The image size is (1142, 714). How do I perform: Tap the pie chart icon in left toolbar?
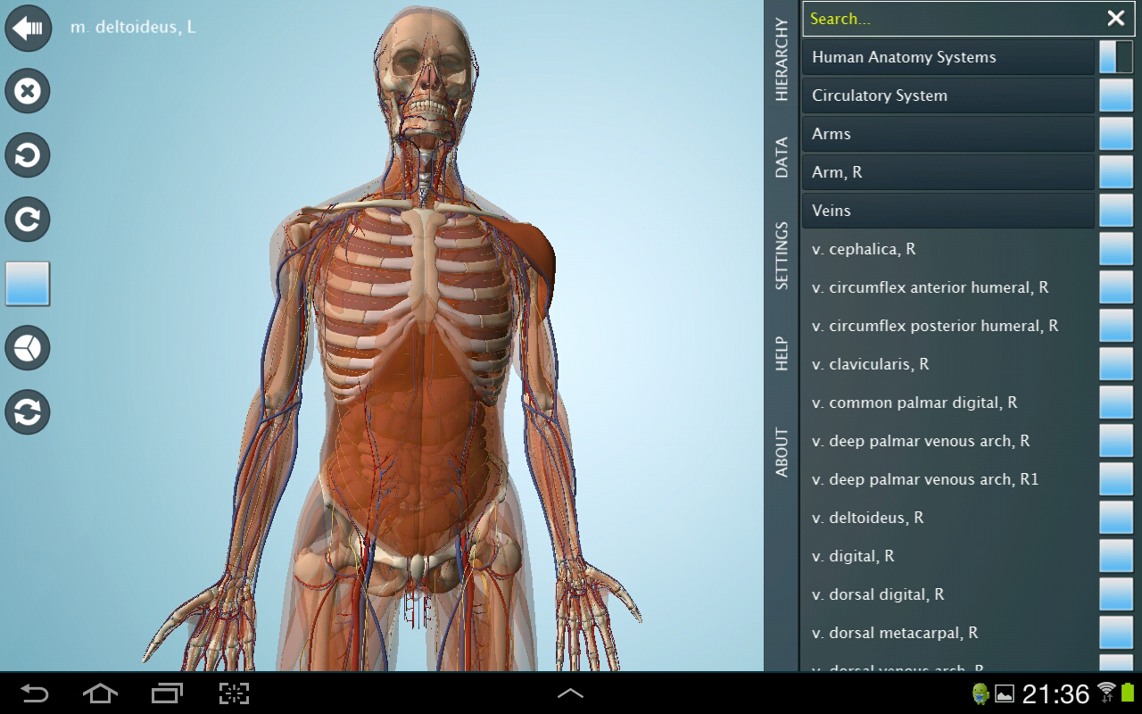[x=28, y=348]
